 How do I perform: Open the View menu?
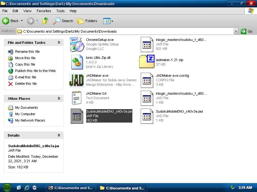coord(27,11)
